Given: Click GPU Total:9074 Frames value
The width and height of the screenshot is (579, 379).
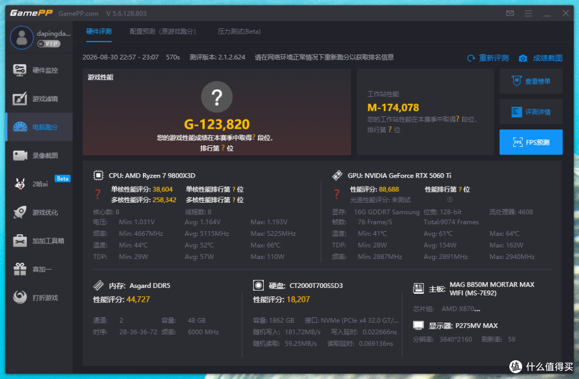Looking at the screenshot, I should [451, 222].
